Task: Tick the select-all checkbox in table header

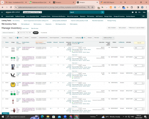Action: (3, 42)
